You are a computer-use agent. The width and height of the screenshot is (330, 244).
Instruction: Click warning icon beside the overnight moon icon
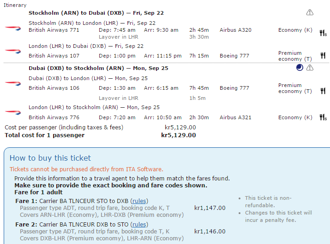click(x=310, y=68)
